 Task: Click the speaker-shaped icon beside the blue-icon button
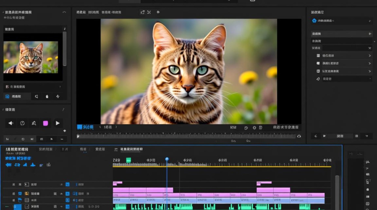(x=36, y=97)
